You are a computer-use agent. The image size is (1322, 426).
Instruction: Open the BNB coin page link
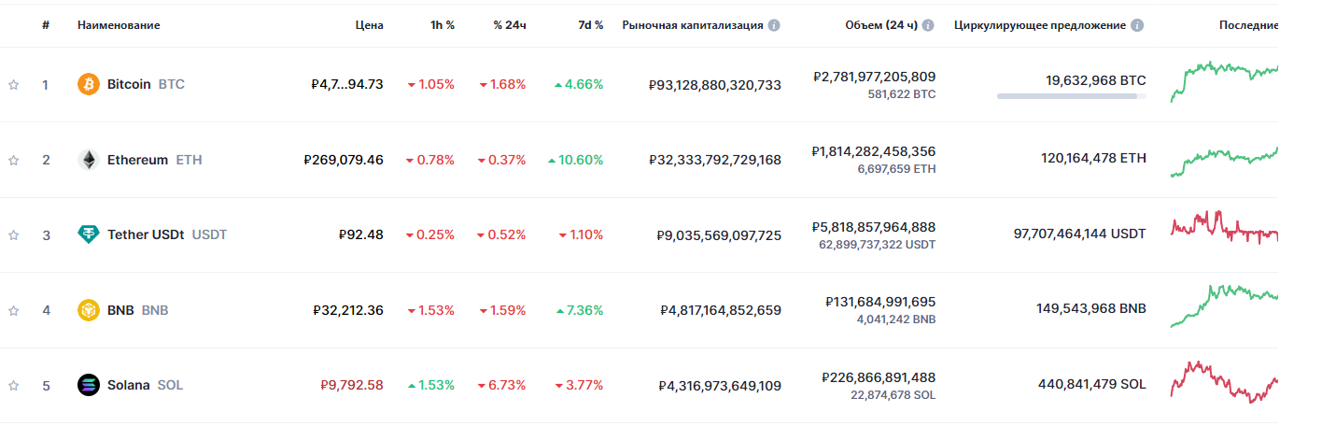[x=138, y=310]
